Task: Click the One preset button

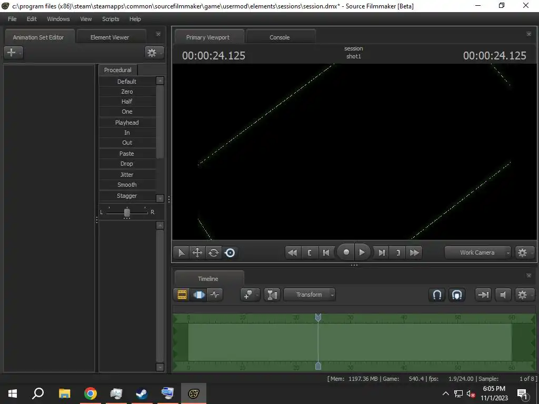Action: [x=127, y=112]
